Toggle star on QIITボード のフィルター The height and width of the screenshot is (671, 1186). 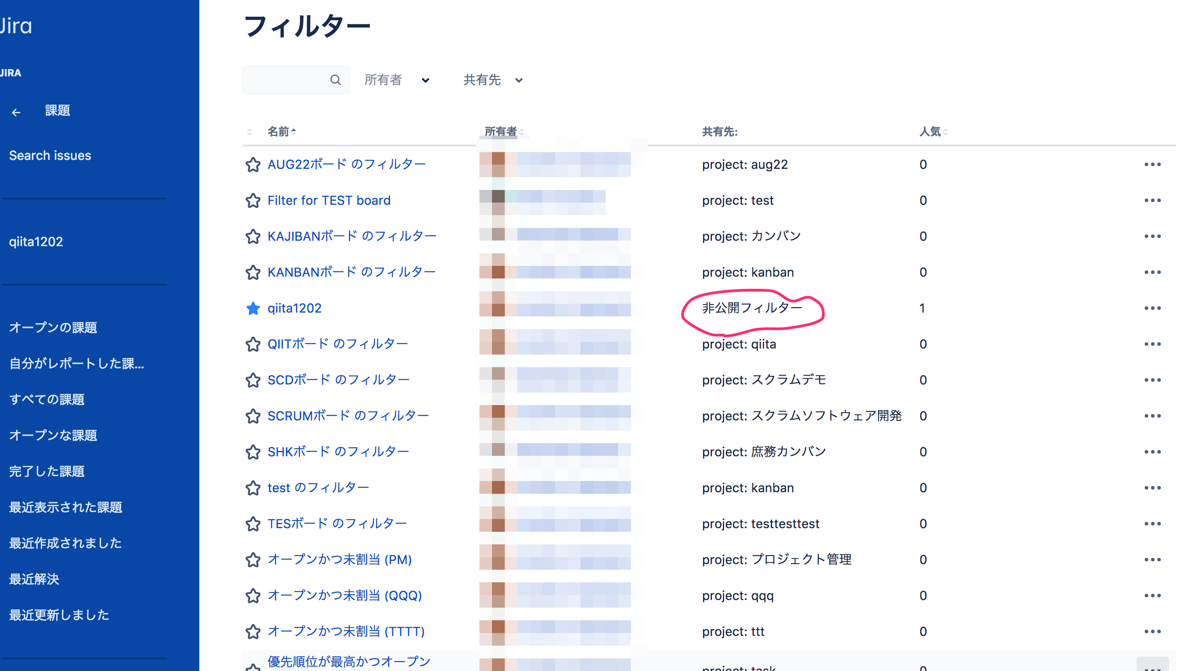tap(253, 343)
